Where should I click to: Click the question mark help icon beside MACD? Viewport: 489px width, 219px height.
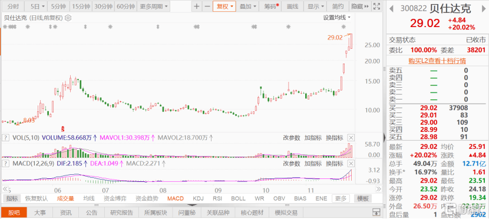coord(5,164)
